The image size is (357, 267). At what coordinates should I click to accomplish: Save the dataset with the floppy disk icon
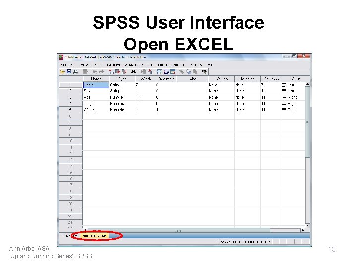(x=69, y=72)
